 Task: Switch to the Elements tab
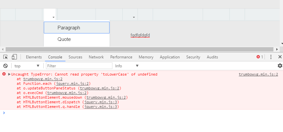(x=34, y=57)
